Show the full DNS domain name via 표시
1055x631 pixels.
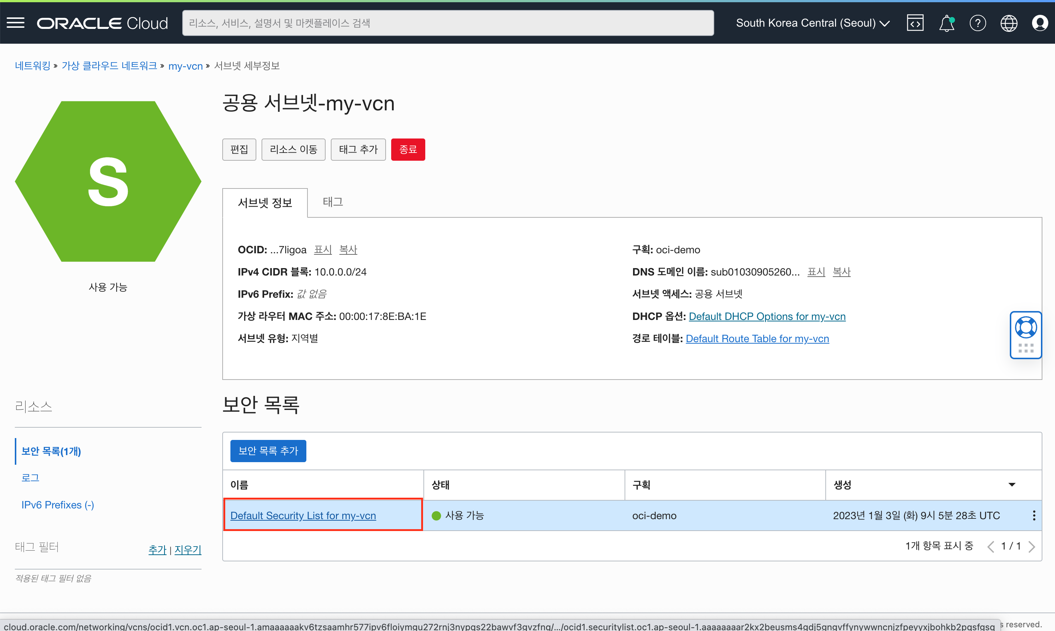click(x=816, y=272)
